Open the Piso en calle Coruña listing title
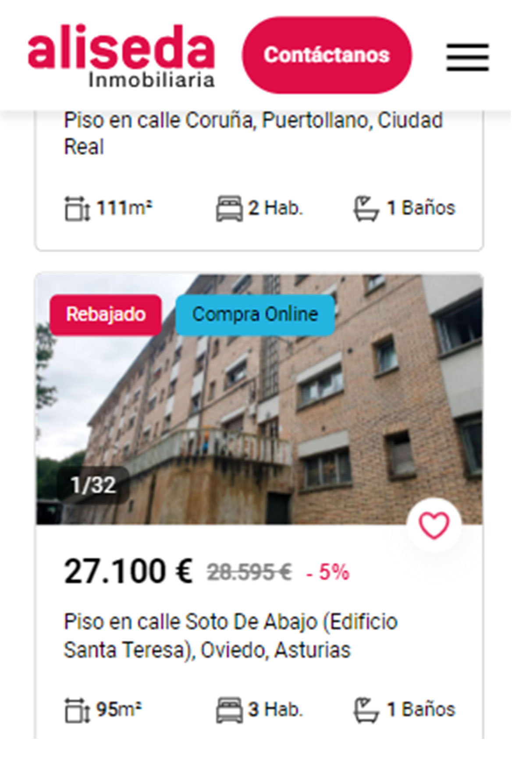 pyautogui.click(x=253, y=134)
